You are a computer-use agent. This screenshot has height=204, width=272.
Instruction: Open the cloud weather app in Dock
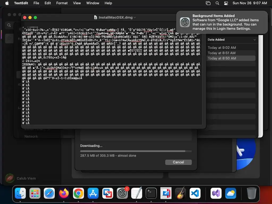click(231, 193)
